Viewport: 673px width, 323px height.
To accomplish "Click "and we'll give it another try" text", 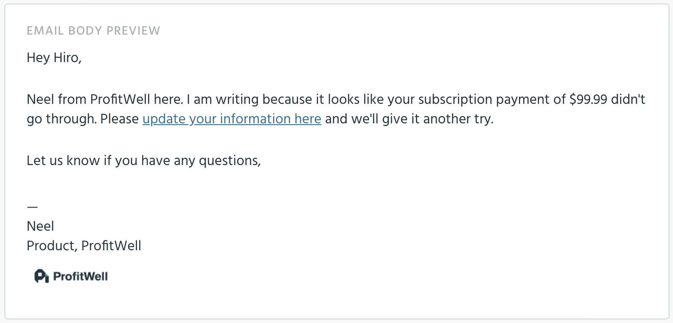I will pos(409,120).
